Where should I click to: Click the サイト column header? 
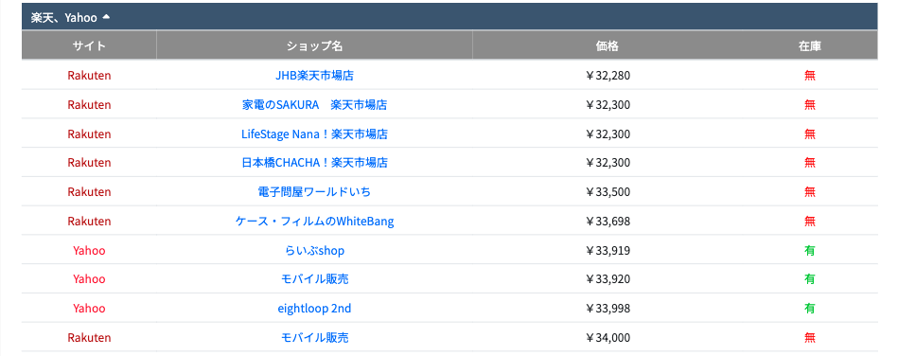point(89,45)
